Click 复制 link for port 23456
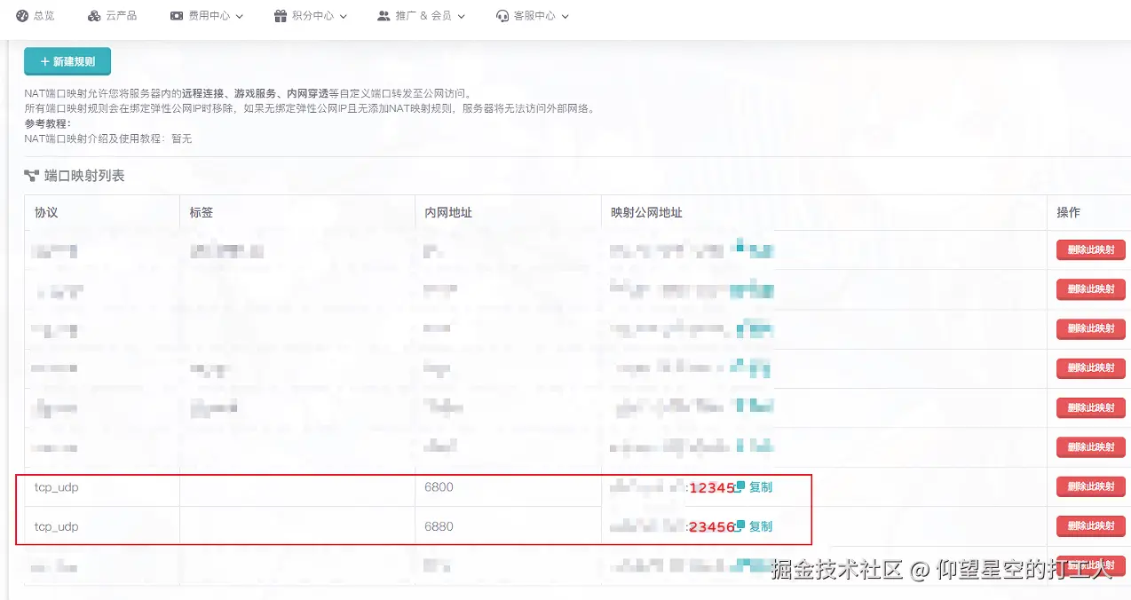 761,526
